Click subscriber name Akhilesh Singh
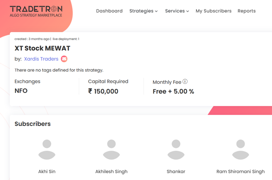 [111, 171]
